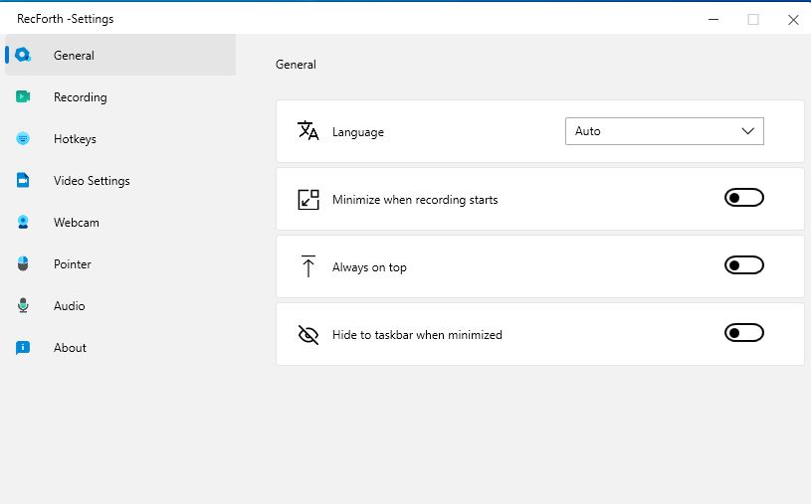Image resolution: width=811 pixels, height=504 pixels.
Task: Go to the Audio settings page
Action: click(x=70, y=306)
